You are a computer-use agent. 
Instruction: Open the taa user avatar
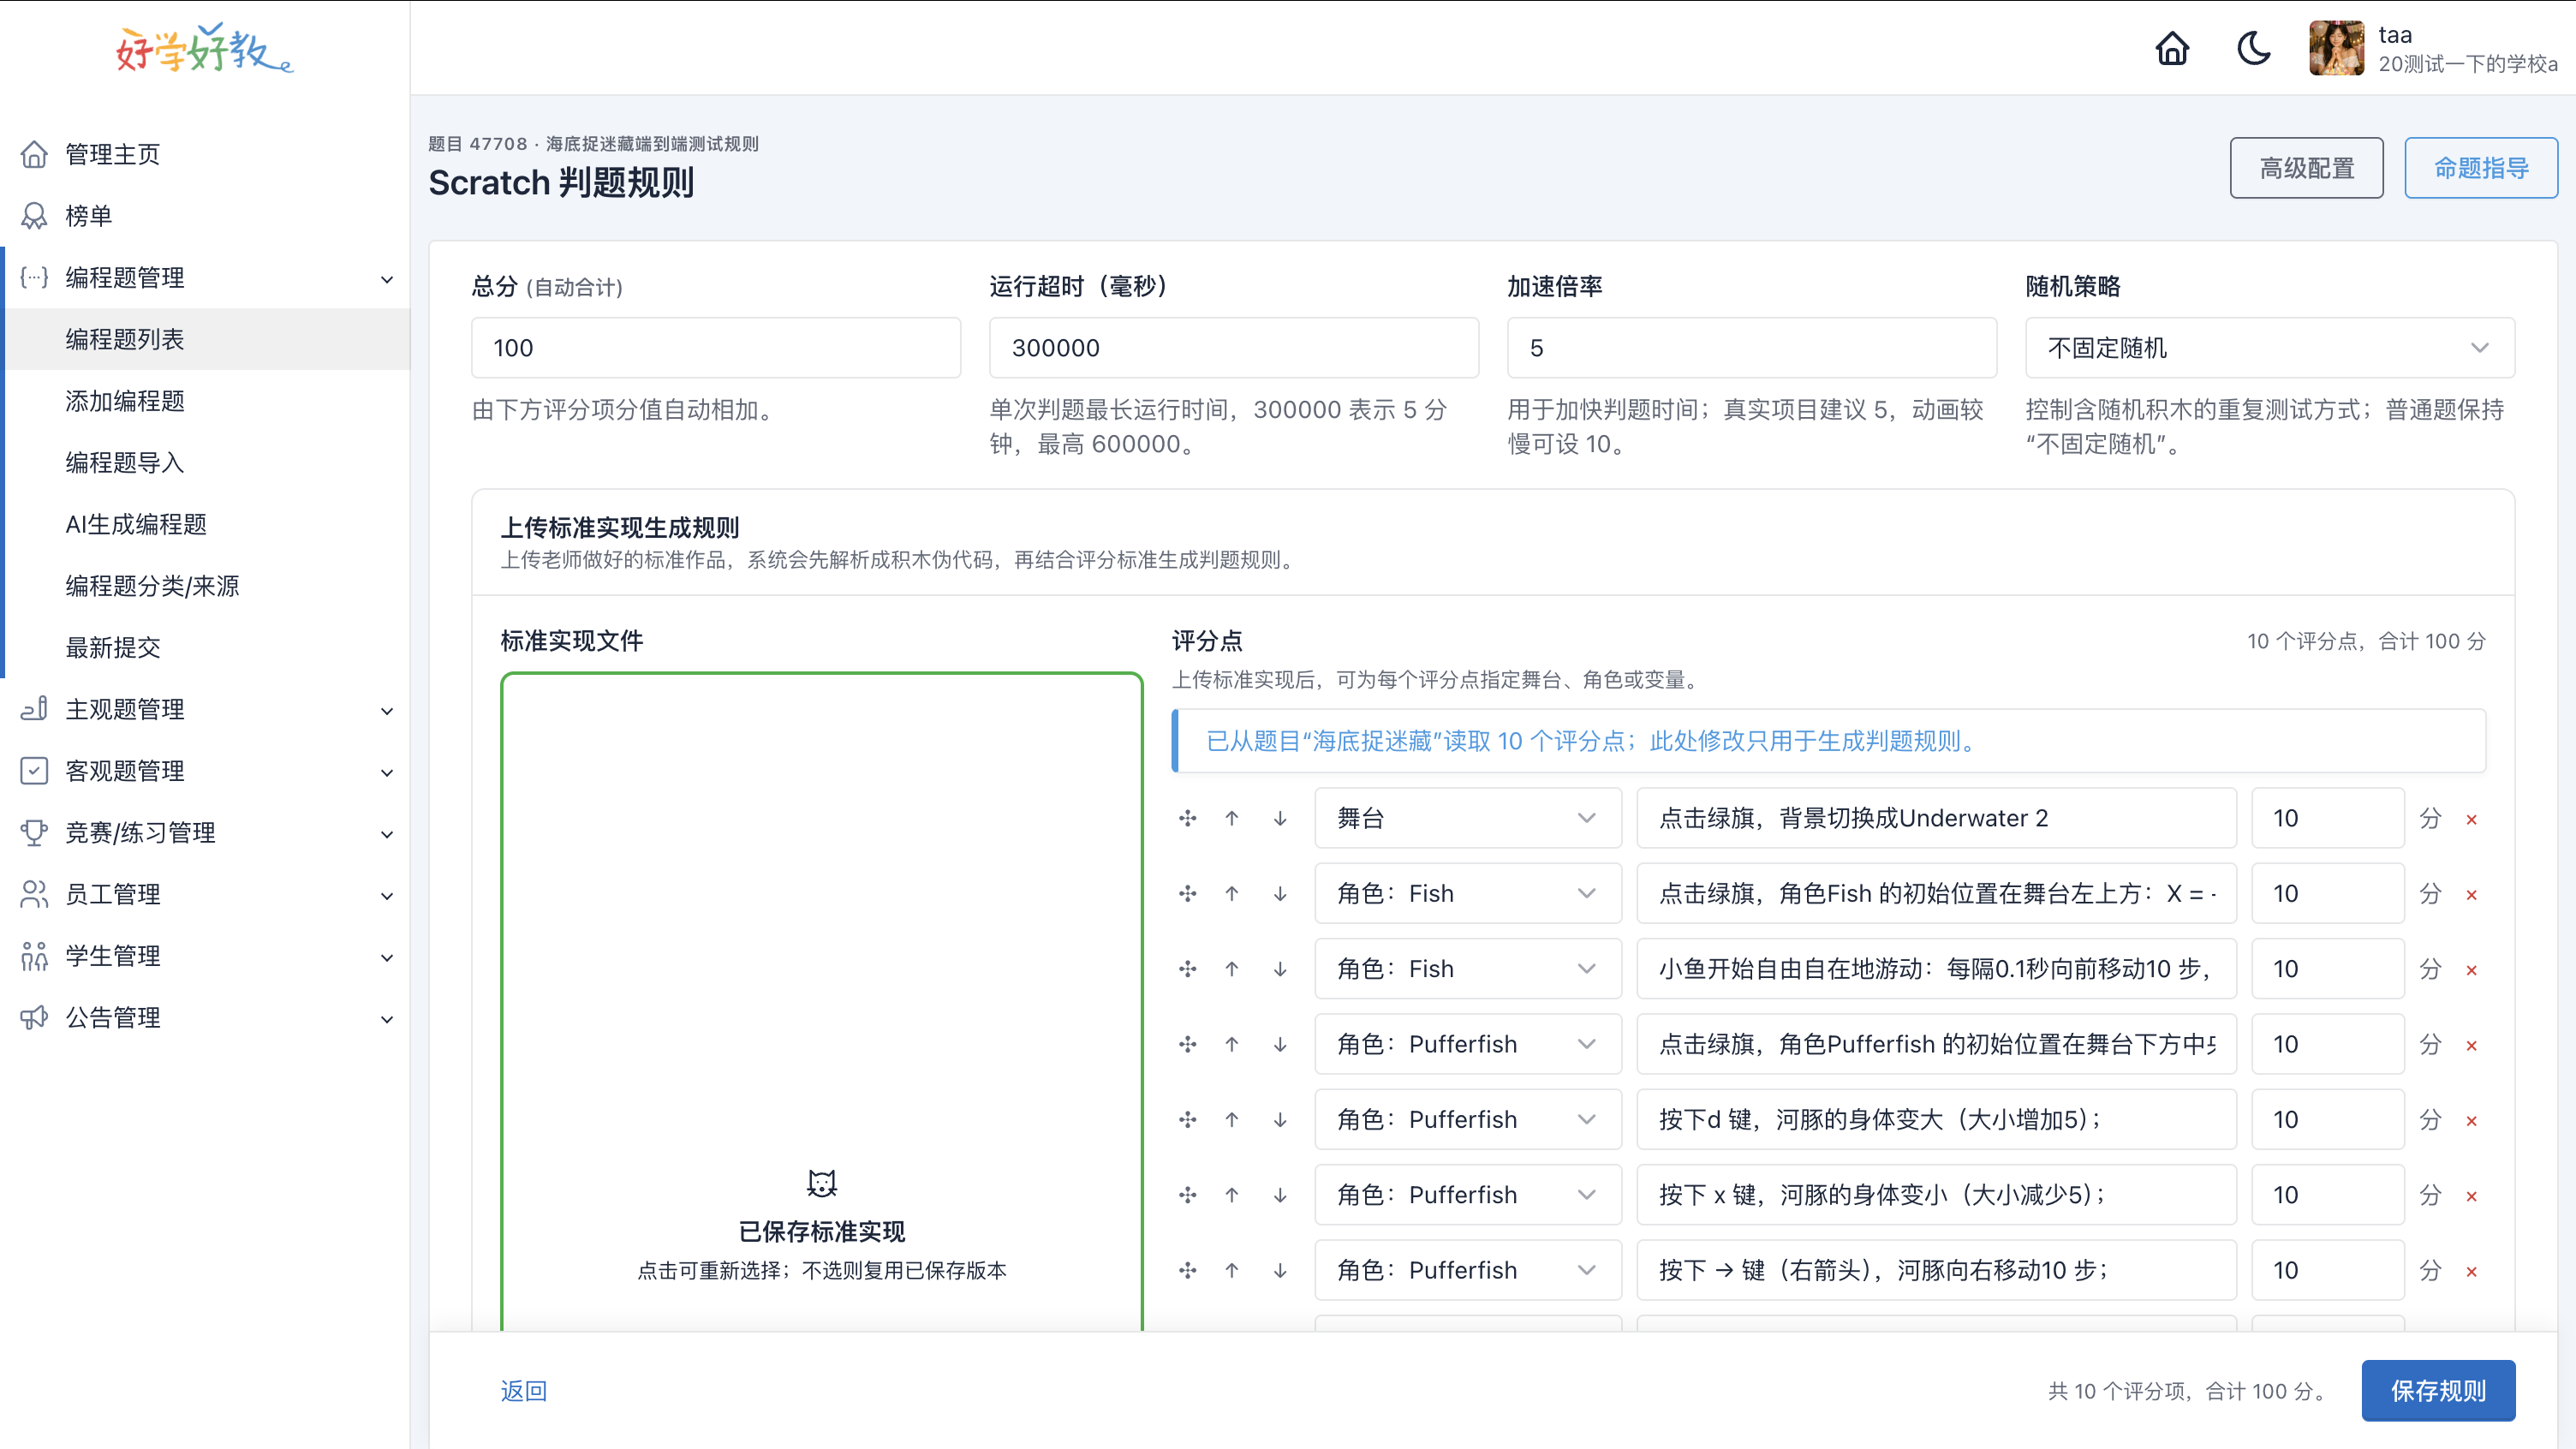2337,48
